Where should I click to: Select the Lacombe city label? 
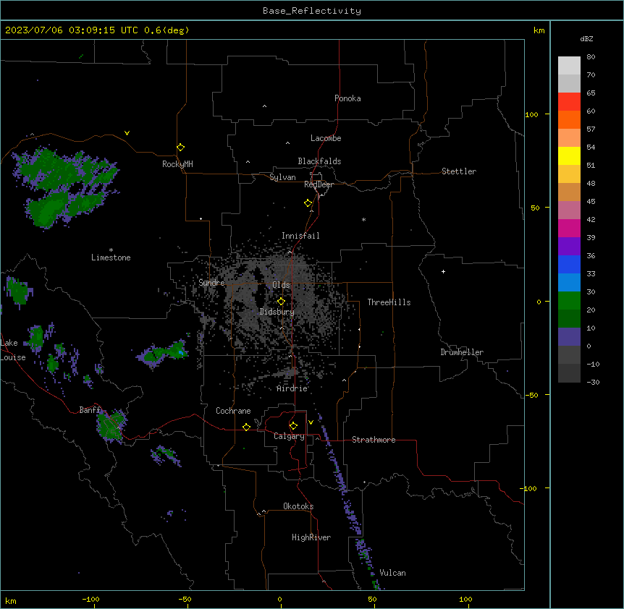coord(326,138)
